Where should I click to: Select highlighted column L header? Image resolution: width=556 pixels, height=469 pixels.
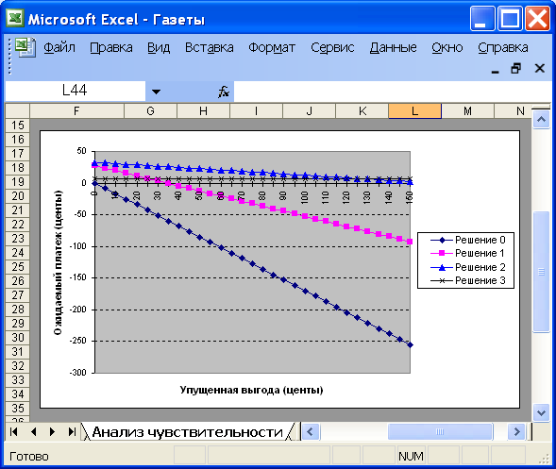tap(414, 111)
